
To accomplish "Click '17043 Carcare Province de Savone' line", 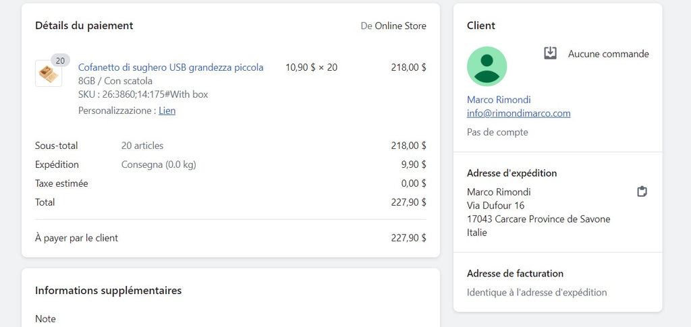I will point(538,219).
